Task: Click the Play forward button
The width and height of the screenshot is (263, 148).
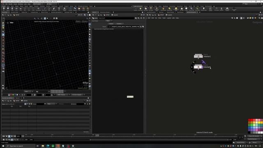Action: point(12,136)
